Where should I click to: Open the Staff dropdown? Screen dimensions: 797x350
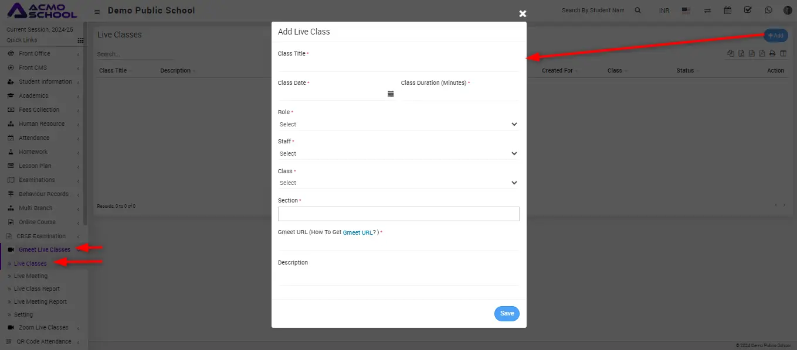pos(398,153)
